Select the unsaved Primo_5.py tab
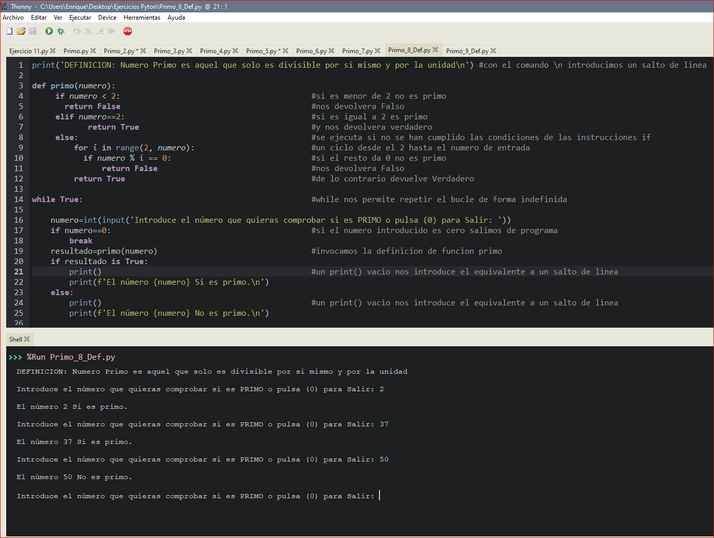The width and height of the screenshot is (714, 538). (x=263, y=50)
